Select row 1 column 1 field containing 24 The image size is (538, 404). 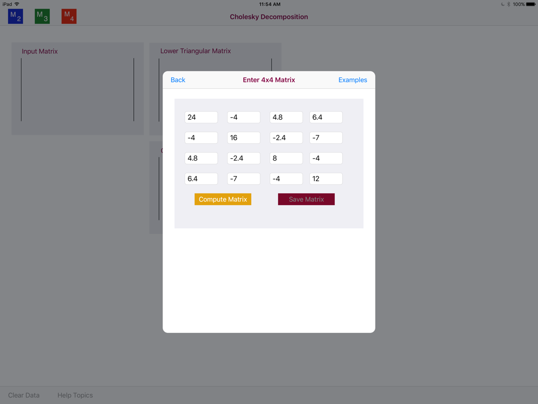pos(201,117)
